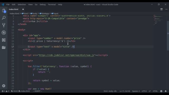
Task: Expand the body breadcrumb item
Action: point(34,13)
